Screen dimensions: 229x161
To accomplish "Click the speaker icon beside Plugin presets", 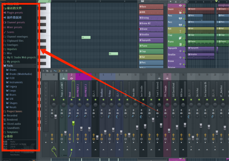I will click(5, 13).
